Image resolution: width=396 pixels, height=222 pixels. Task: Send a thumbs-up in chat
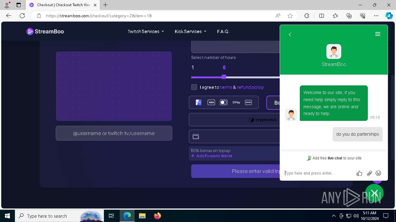coord(359,173)
